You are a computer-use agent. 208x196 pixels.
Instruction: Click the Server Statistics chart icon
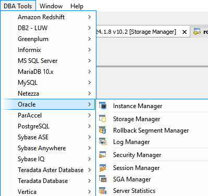[103, 190]
